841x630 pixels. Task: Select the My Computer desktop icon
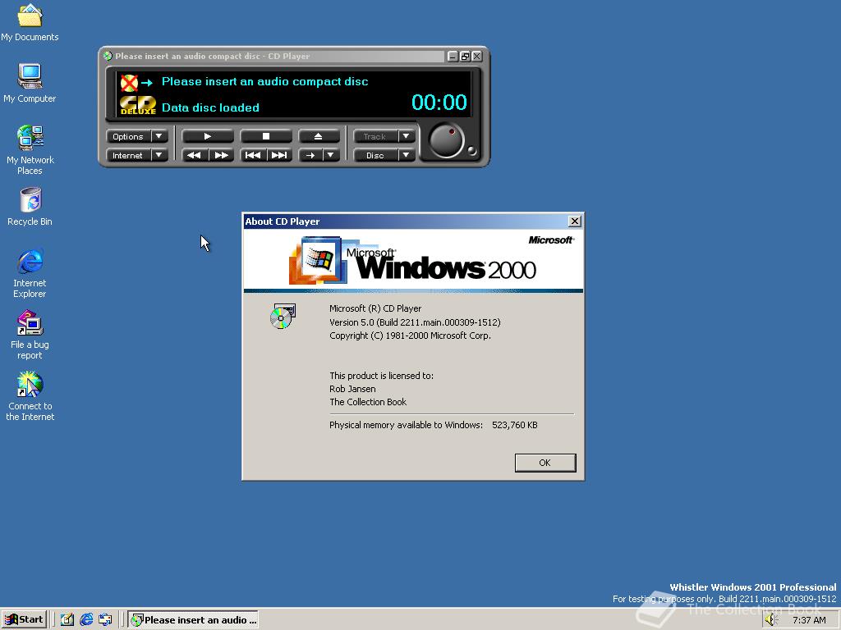point(30,83)
